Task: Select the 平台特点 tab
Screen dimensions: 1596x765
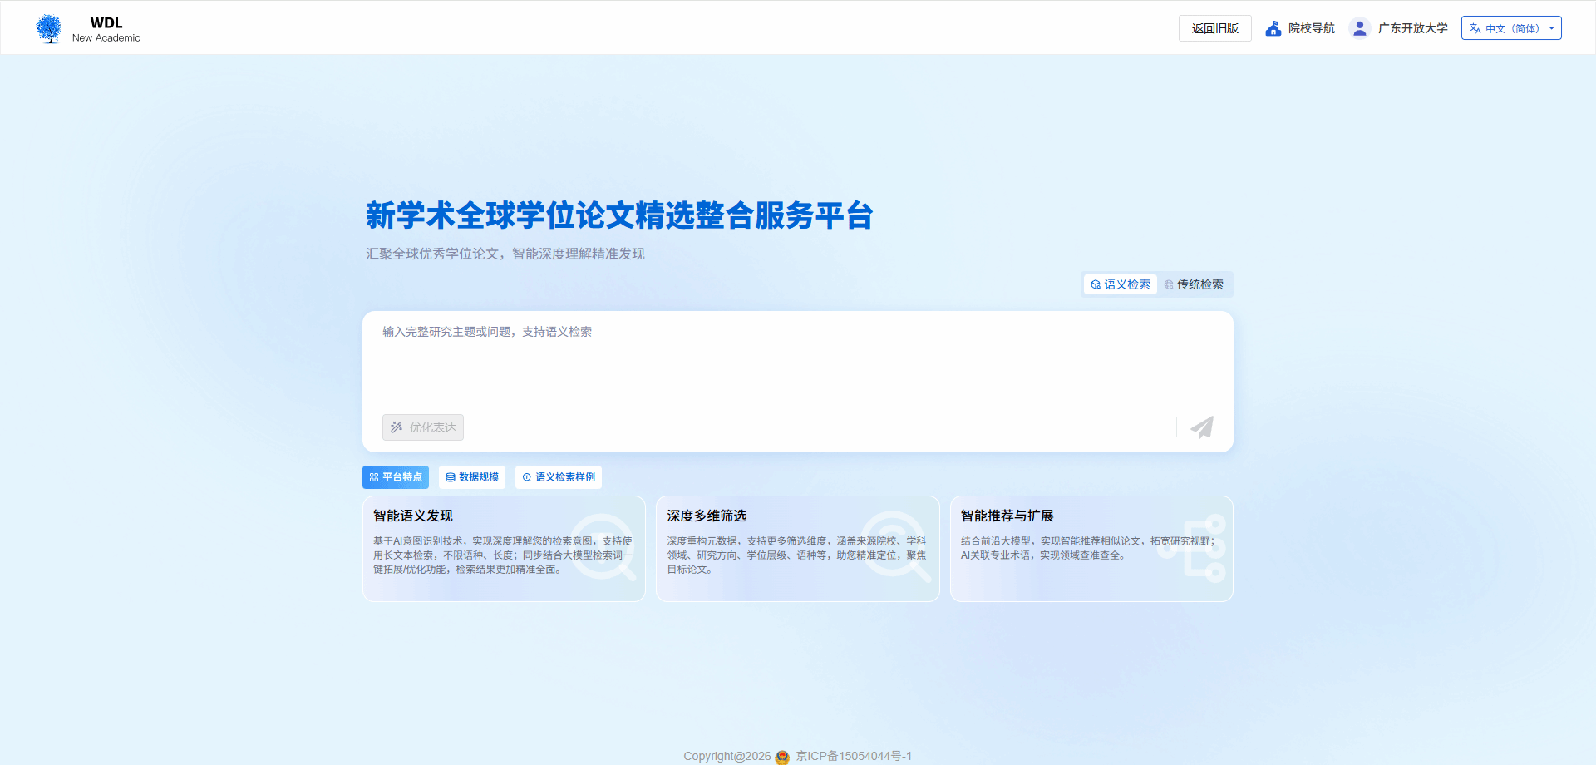Action: [396, 477]
